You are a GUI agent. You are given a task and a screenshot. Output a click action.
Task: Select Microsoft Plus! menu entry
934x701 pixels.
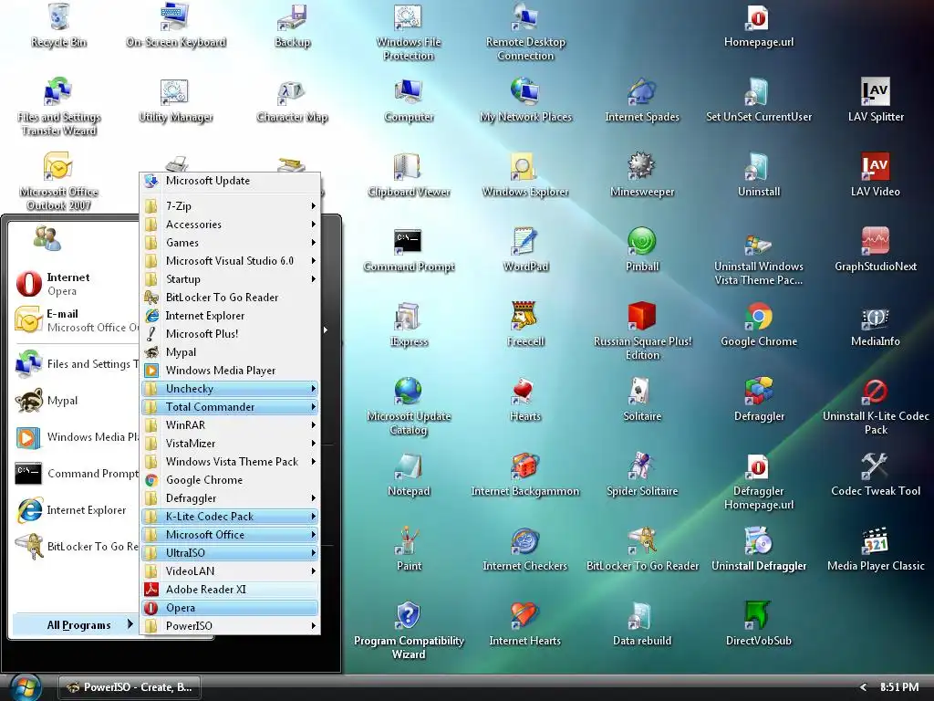[230, 334]
